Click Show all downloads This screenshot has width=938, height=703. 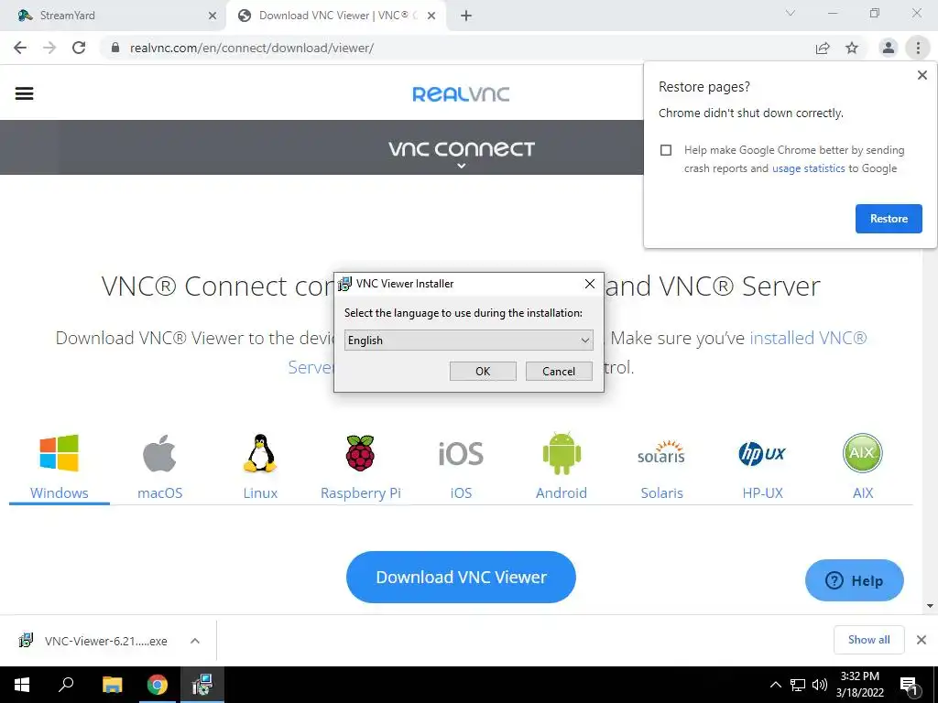868,640
